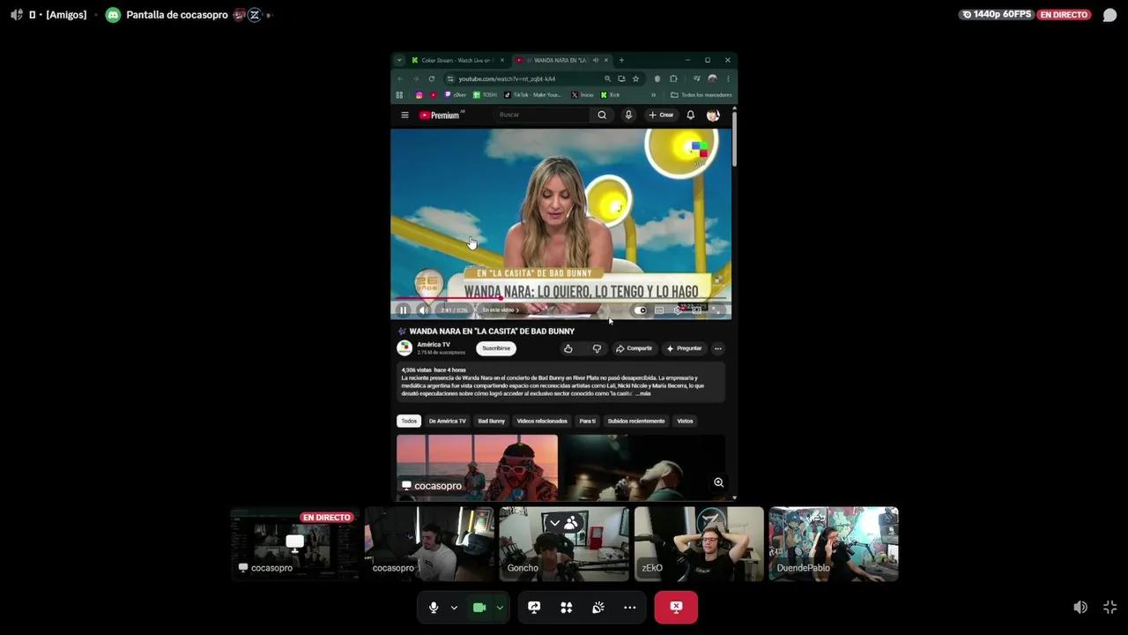The width and height of the screenshot is (1128, 635).
Task: Reload the page in the browser
Action: [x=431, y=78]
